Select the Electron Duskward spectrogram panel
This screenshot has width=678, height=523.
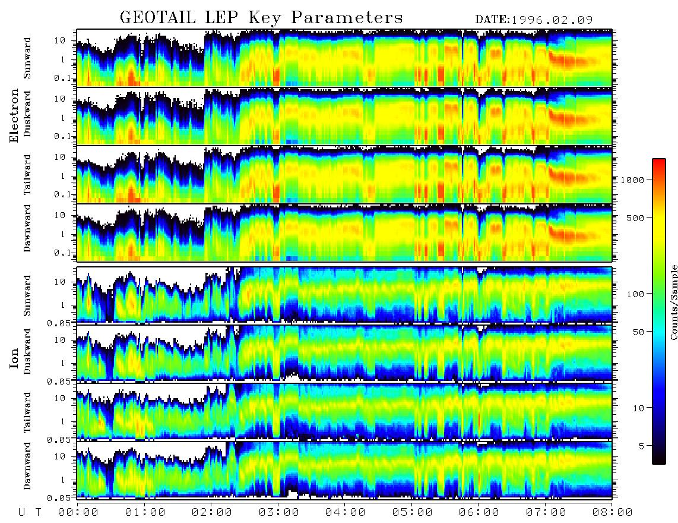pos(344,116)
